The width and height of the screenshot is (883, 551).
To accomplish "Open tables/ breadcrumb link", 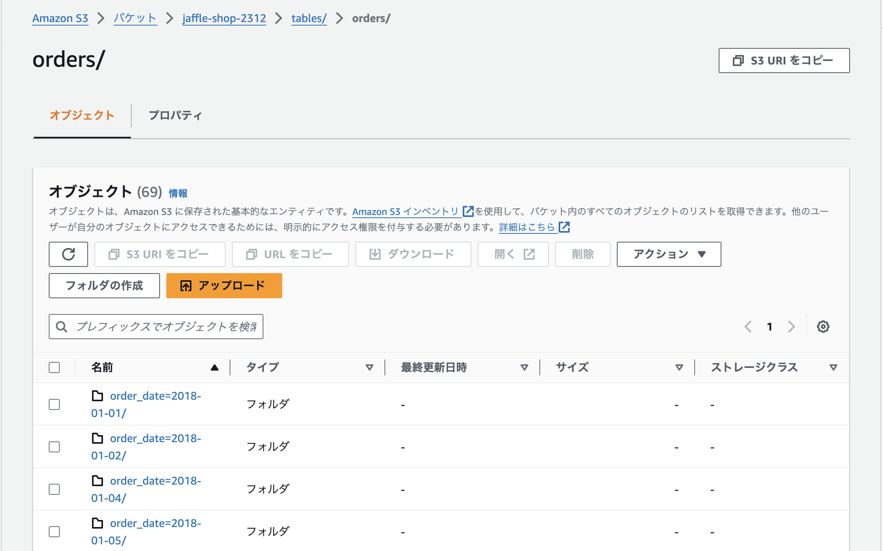I will 309,18.
